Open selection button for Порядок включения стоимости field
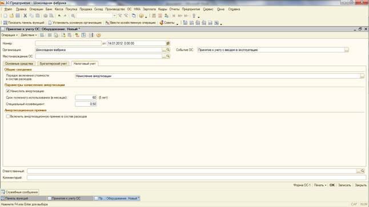 point(362,76)
